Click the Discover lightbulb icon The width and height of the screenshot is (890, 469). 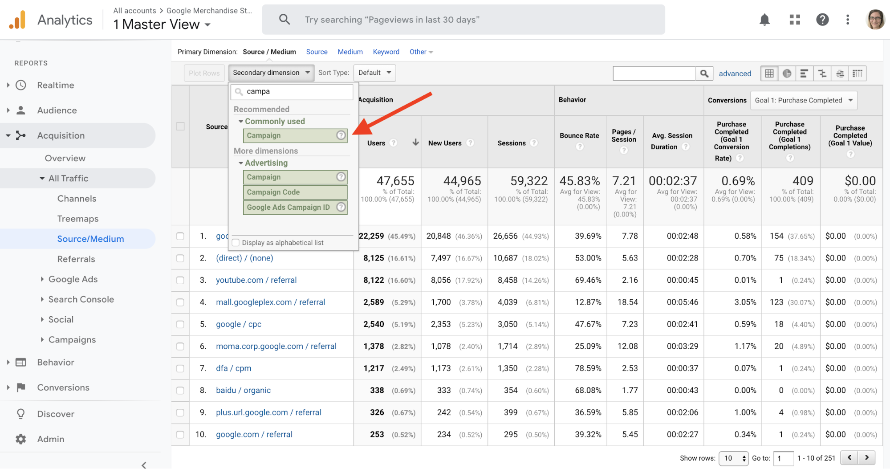coord(20,414)
